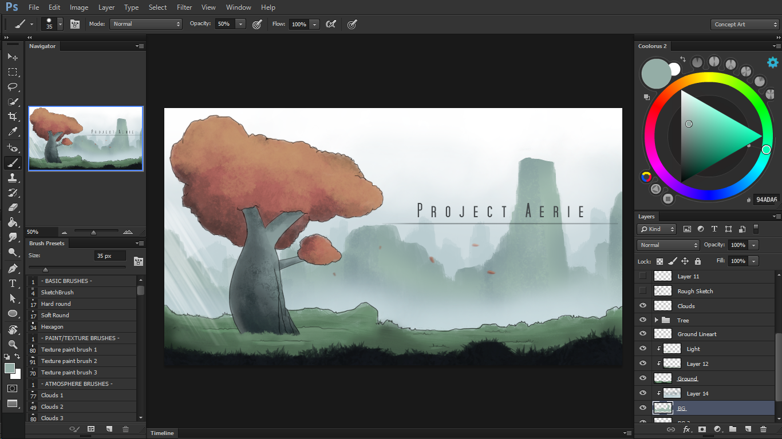Select the Eyedropper tool
The width and height of the screenshot is (782, 439).
pyautogui.click(x=13, y=132)
